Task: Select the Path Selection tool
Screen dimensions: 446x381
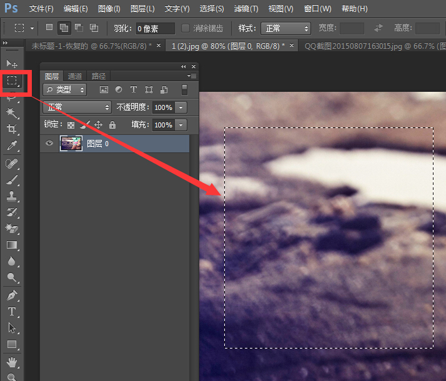Action: coord(12,328)
